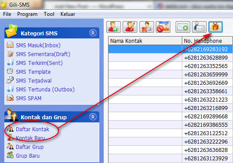Open the SMS SPAM link
Viewport: 233px width, 163px height.
29,99
